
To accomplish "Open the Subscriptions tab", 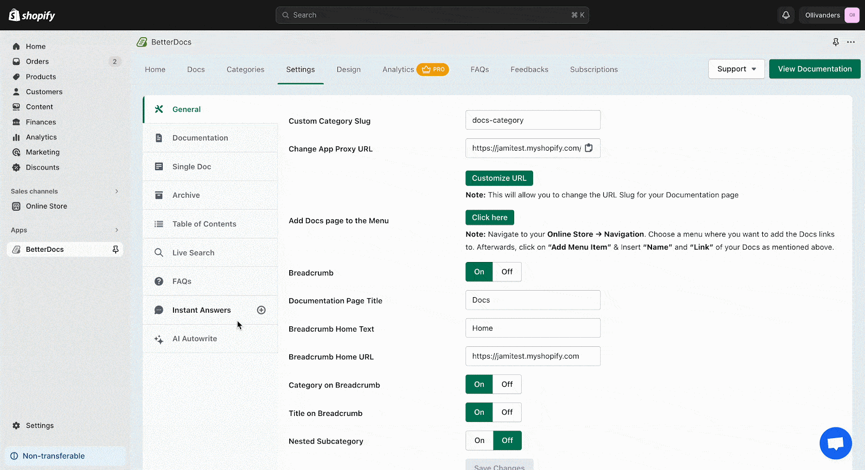I will coord(594,70).
